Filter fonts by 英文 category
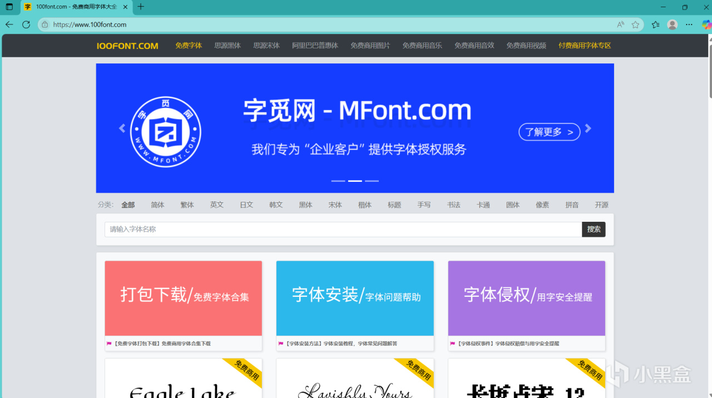The width and height of the screenshot is (712, 398). pyautogui.click(x=217, y=205)
